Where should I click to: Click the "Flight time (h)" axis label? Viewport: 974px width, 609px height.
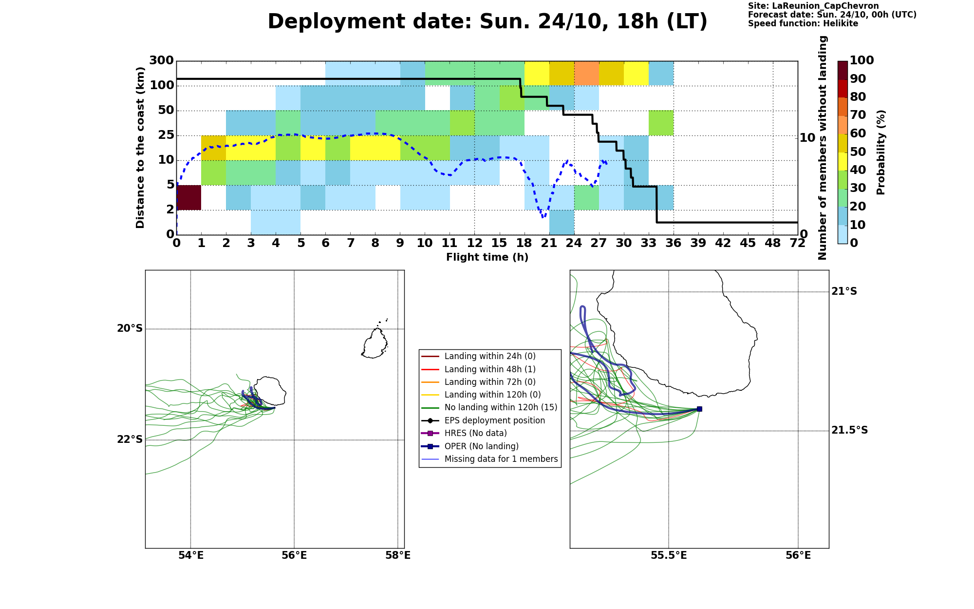(487, 257)
